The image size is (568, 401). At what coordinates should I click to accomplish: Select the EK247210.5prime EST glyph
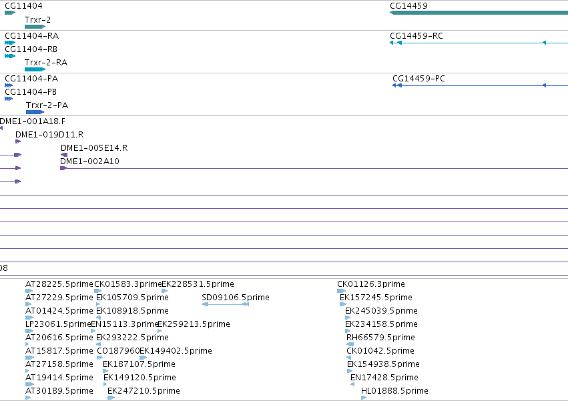pyautogui.click(x=111, y=398)
